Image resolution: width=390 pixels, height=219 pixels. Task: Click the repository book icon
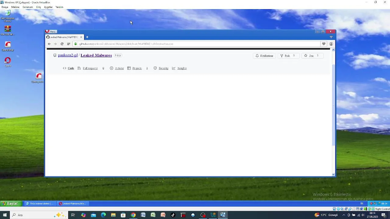coord(55,55)
